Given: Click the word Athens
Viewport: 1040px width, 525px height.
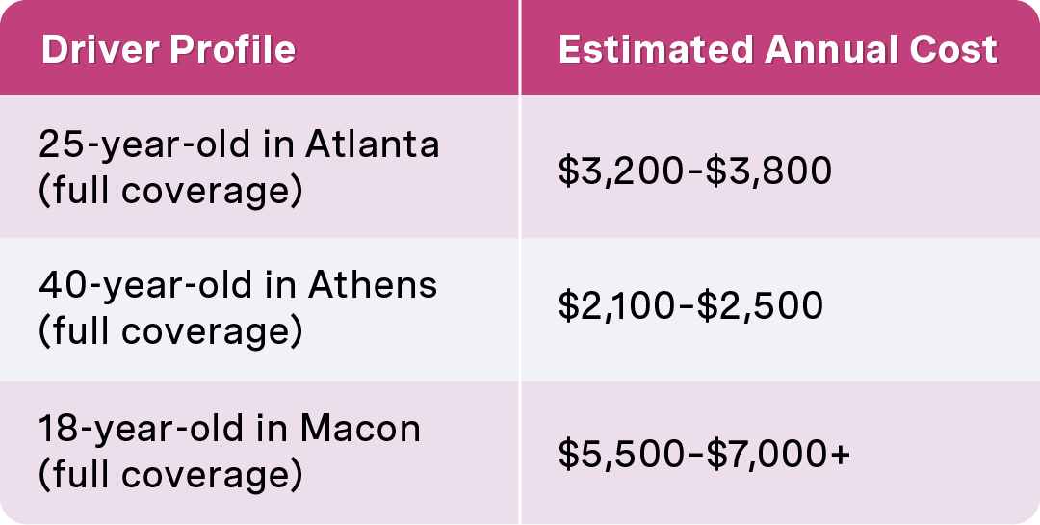Looking at the screenshot, I should [x=372, y=285].
